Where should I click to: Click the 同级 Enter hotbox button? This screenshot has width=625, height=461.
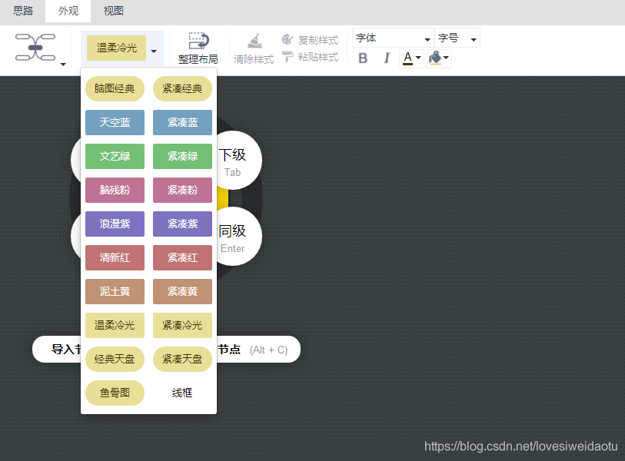click(x=238, y=237)
